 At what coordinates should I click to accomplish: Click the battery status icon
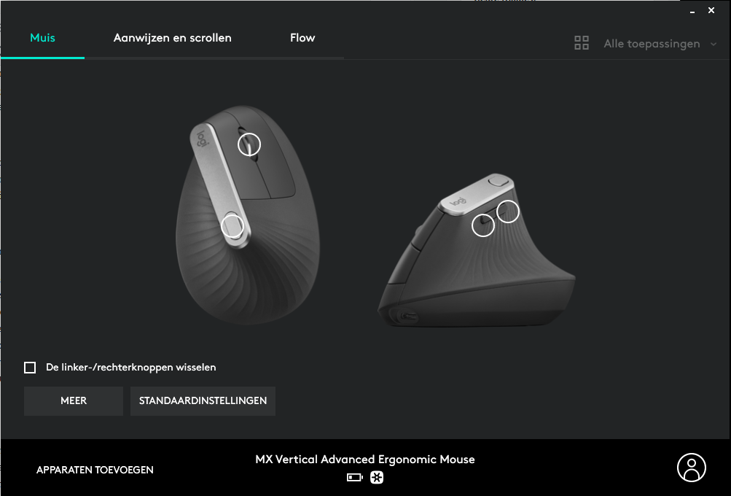(x=354, y=477)
